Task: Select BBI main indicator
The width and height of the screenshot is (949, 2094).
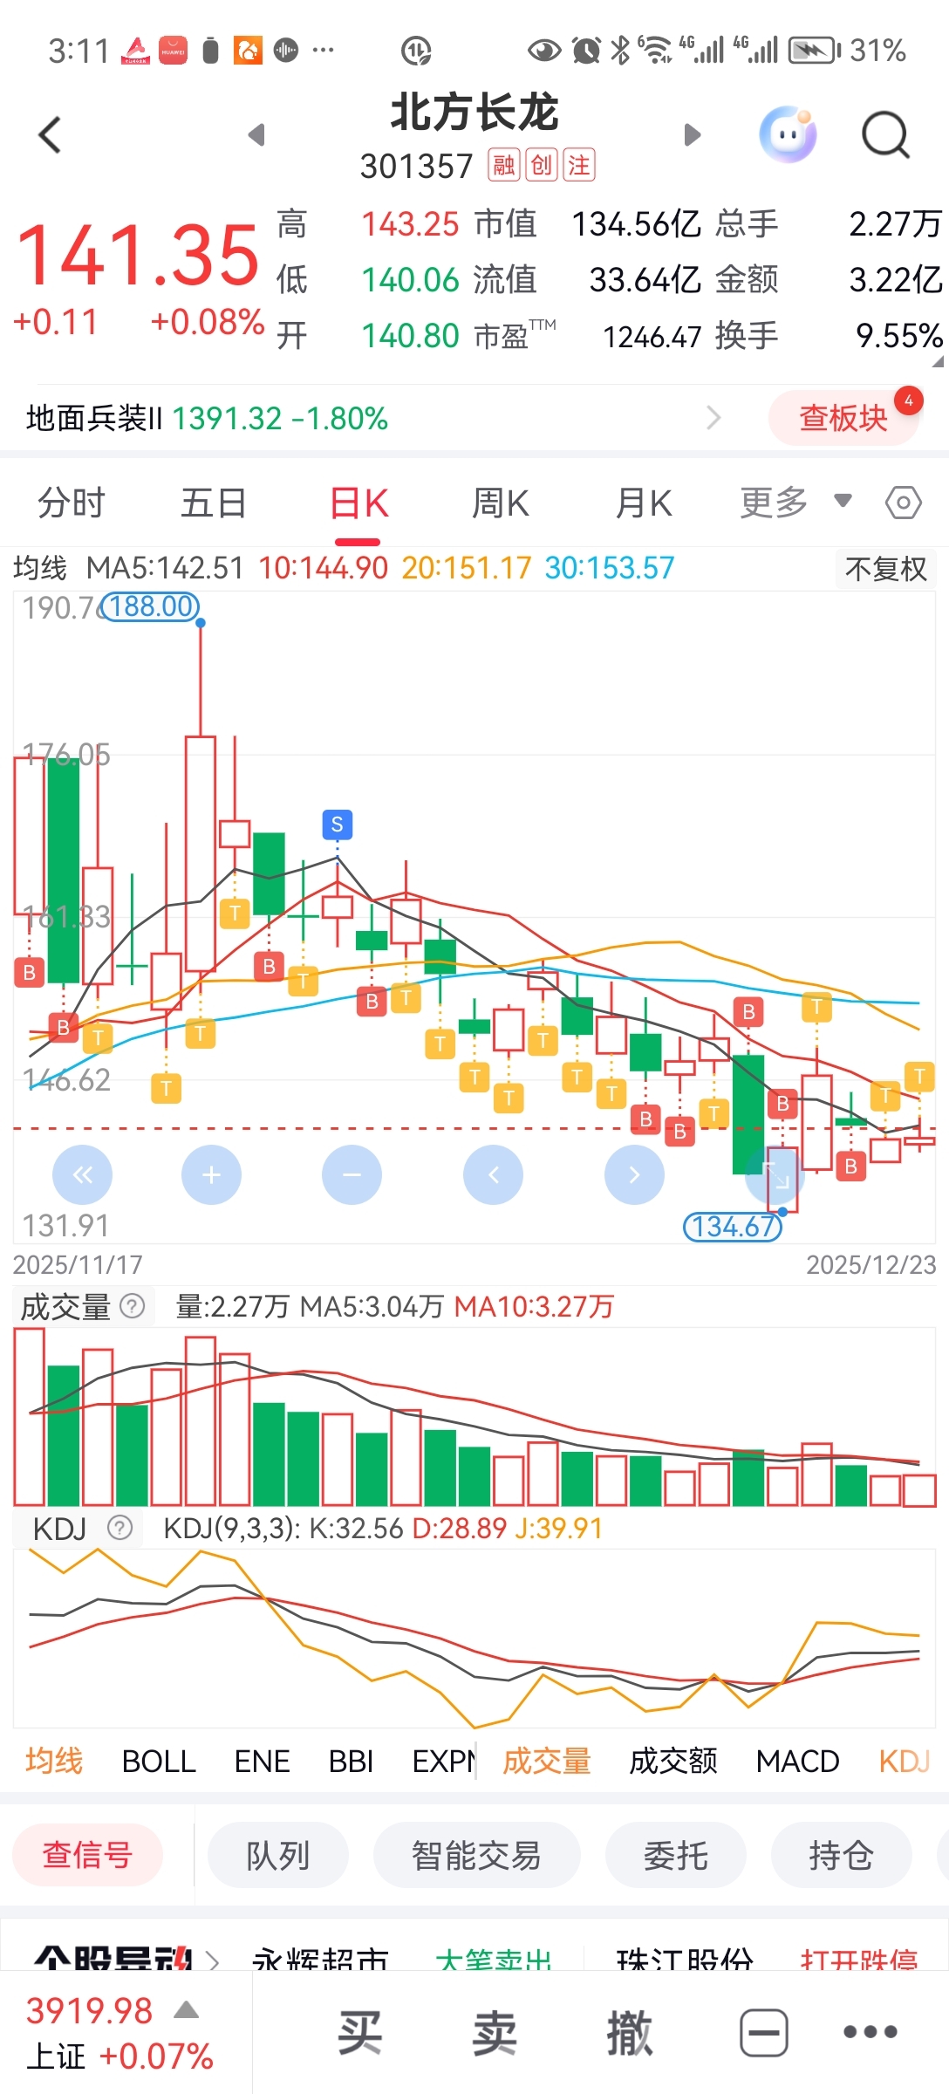Action: (x=351, y=1761)
